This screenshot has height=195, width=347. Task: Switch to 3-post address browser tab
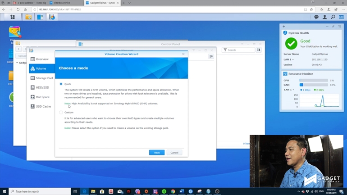[30, 3]
